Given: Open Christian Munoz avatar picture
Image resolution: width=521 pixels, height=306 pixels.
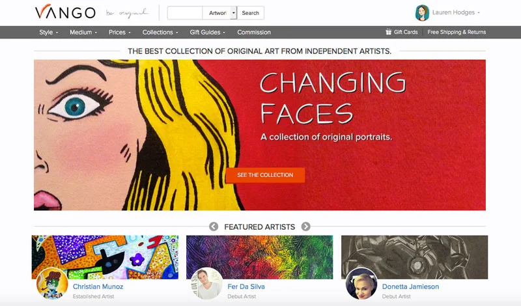Looking at the screenshot, I should coord(52,283).
